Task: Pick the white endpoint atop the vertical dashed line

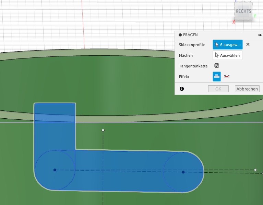Action: pyautogui.click(x=103, y=130)
